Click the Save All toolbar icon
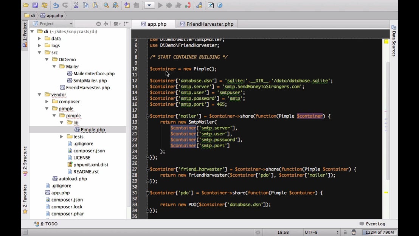Screen dimensions: 419x236 click(35, 5)
